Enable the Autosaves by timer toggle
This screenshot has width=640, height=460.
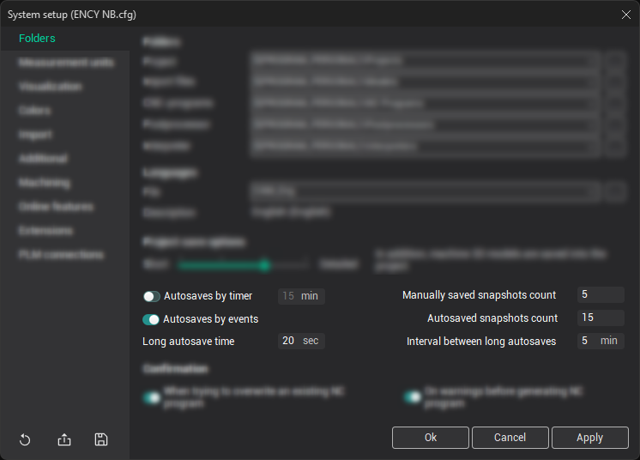[152, 296]
